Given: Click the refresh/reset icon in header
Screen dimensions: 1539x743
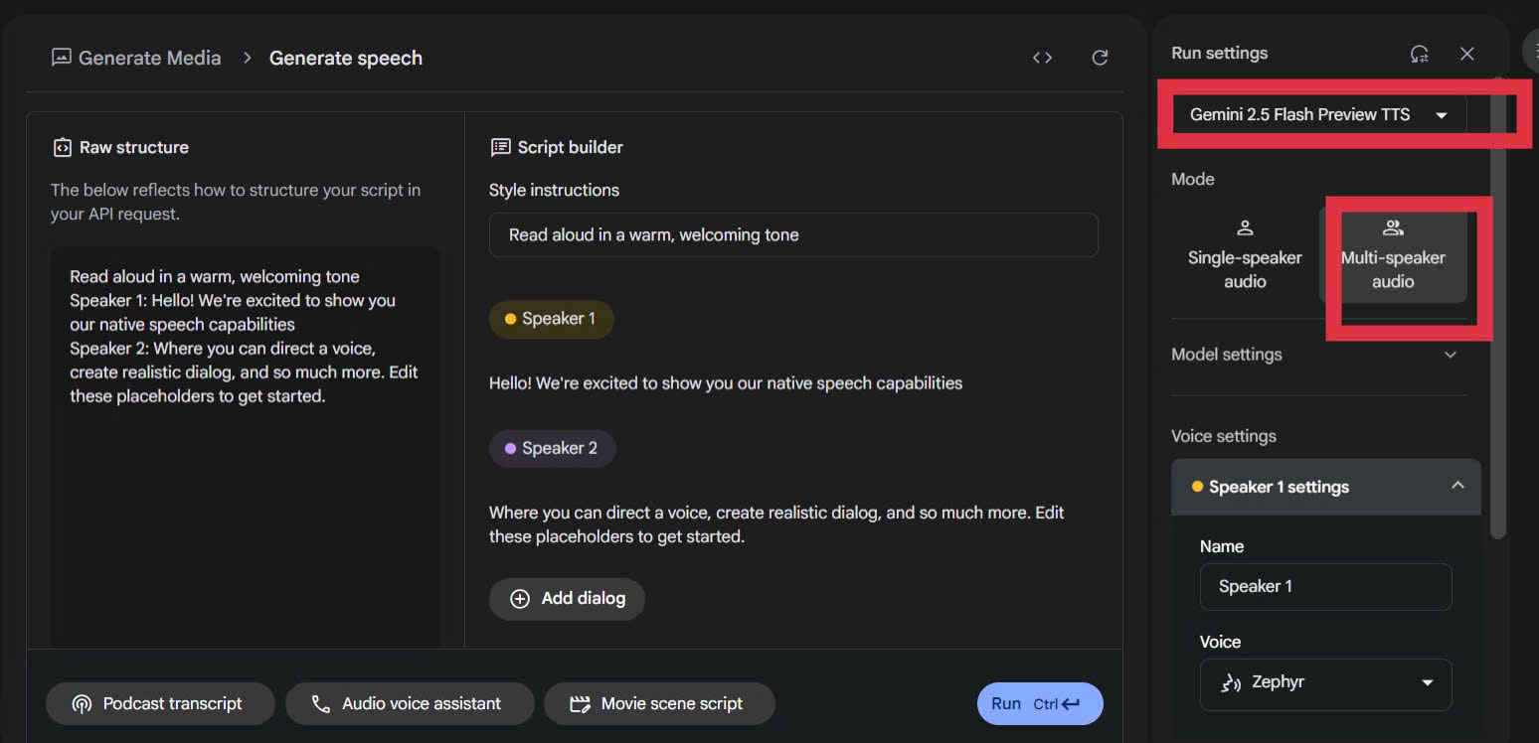Looking at the screenshot, I should click(x=1100, y=58).
